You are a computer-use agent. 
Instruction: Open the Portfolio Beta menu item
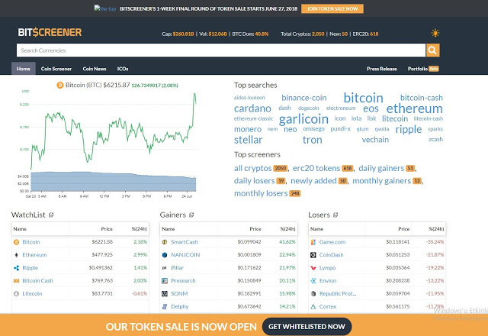coord(423,69)
